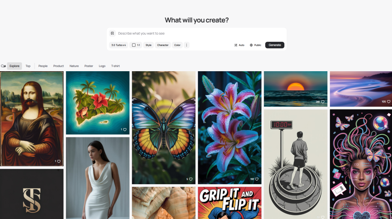Viewport: 392px width, 219px height.
Task: Select the Poster category tab
Action: [x=89, y=66]
